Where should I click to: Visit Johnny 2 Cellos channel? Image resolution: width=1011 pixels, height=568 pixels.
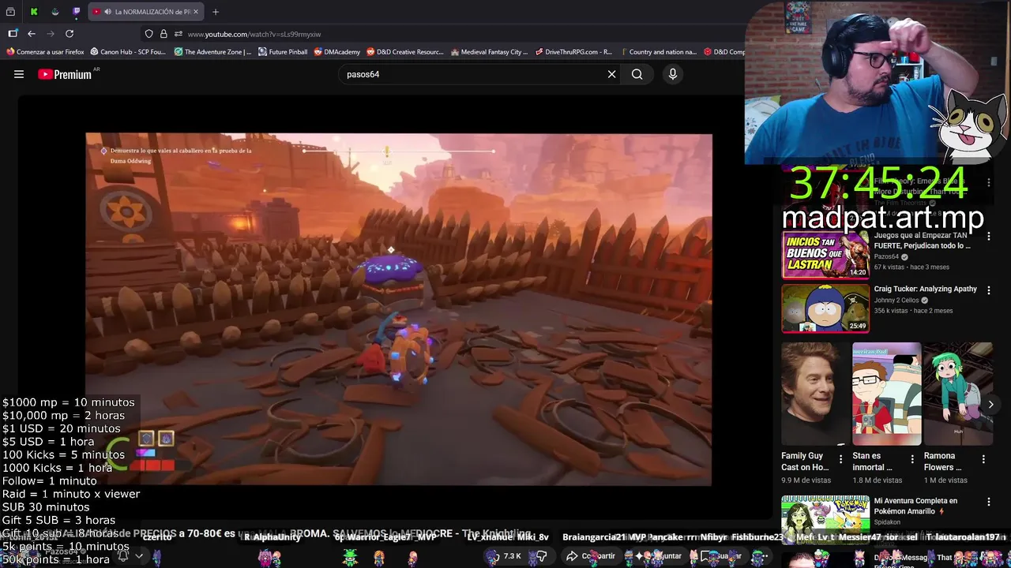coord(896,300)
